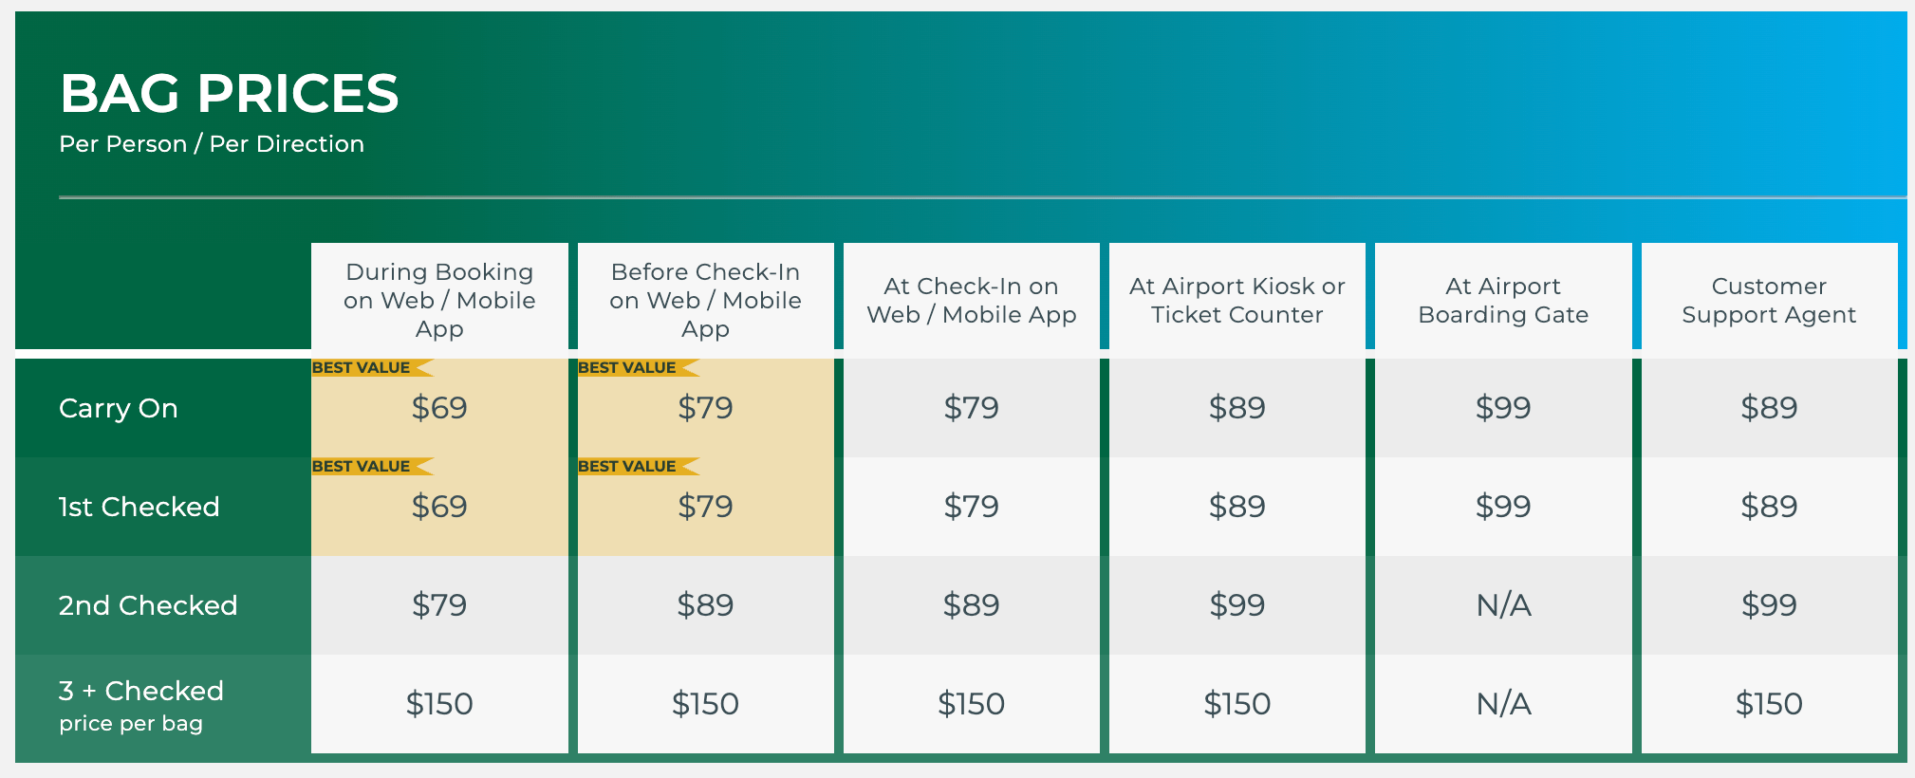
Task: Click the Best Value badge above 1st Checked $69
Action: [372, 467]
